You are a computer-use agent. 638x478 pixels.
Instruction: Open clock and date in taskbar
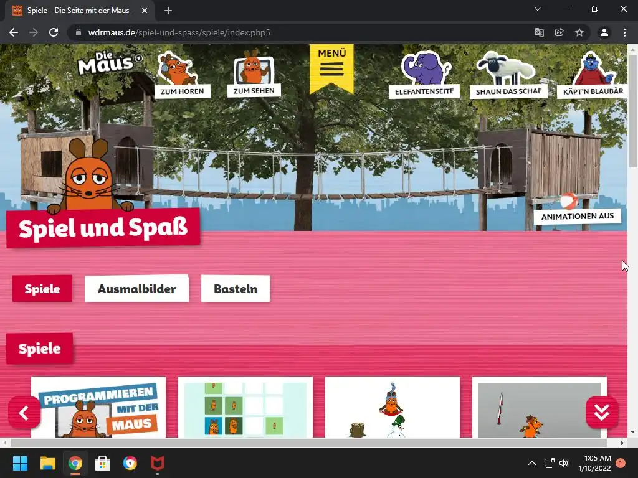click(x=594, y=463)
